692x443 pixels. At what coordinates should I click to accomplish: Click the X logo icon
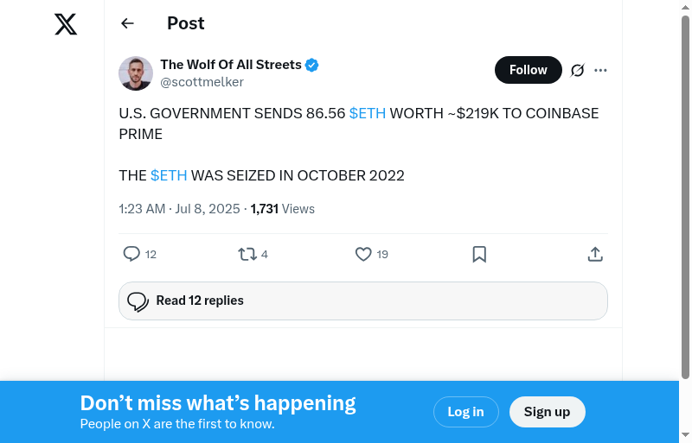coord(66,24)
